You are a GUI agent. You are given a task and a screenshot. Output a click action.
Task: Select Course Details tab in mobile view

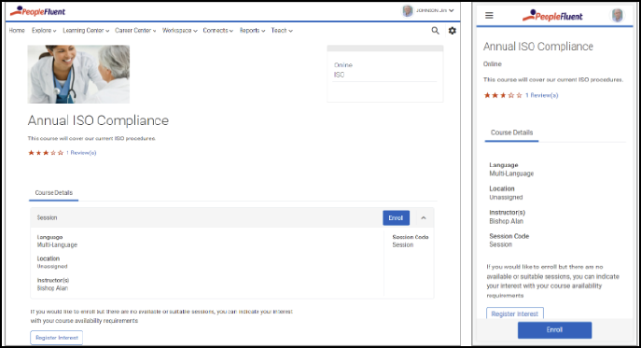[512, 132]
